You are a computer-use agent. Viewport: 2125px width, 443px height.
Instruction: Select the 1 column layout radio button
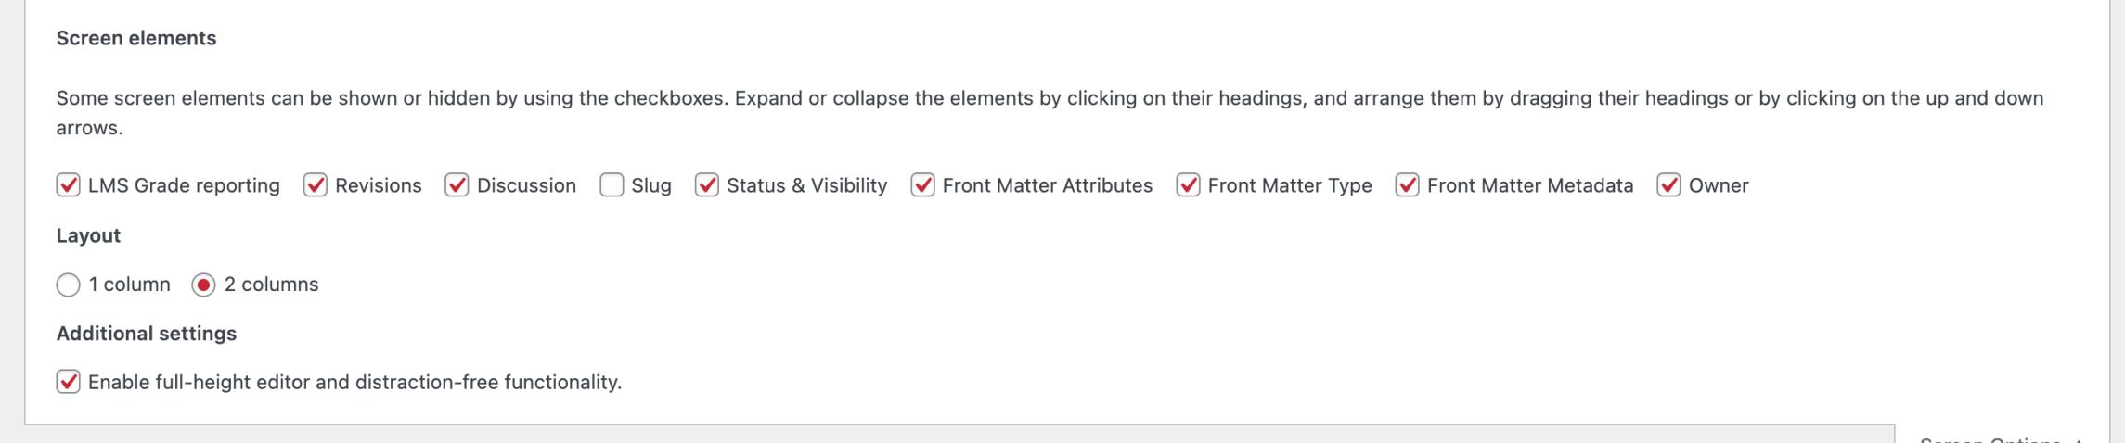click(68, 285)
